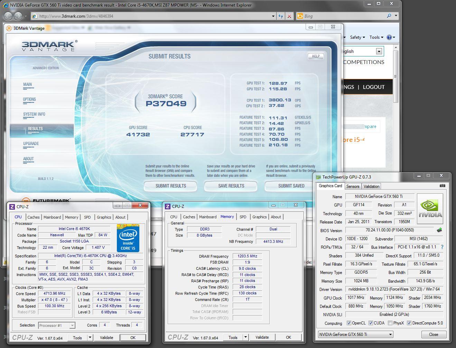Click the IE help question mark icon
The image size is (456, 348).
389,37
